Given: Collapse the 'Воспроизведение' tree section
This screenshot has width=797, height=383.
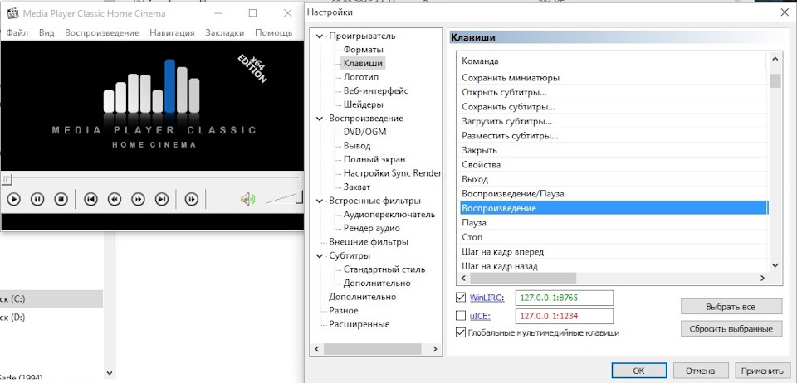Looking at the screenshot, I should (x=320, y=119).
